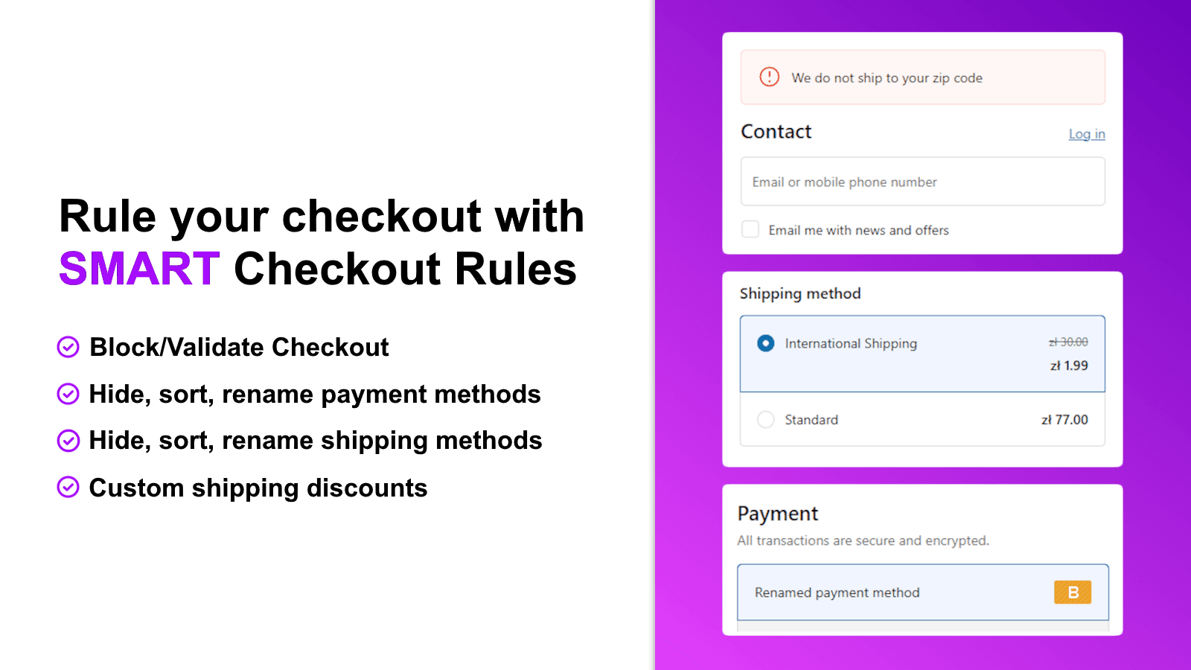Image resolution: width=1191 pixels, height=670 pixels.
Task: Expand the Shipping method section
Action: coord(800,293)
